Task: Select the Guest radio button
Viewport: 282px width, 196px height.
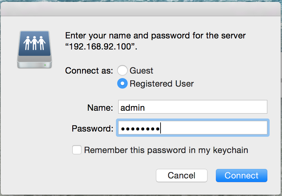Action: click(122, 71)
